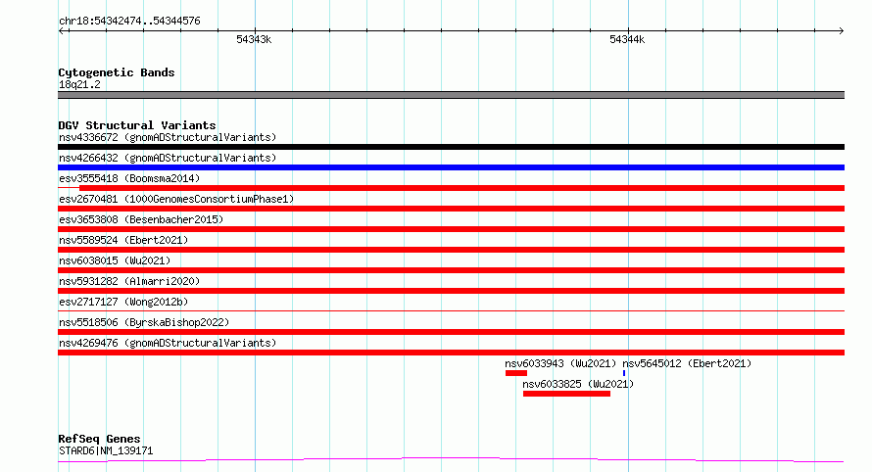Click the nsv4266432 (gnomADStructuralVariants) label
The height and width of the screenshot is (472, 872).
(168, 158)
